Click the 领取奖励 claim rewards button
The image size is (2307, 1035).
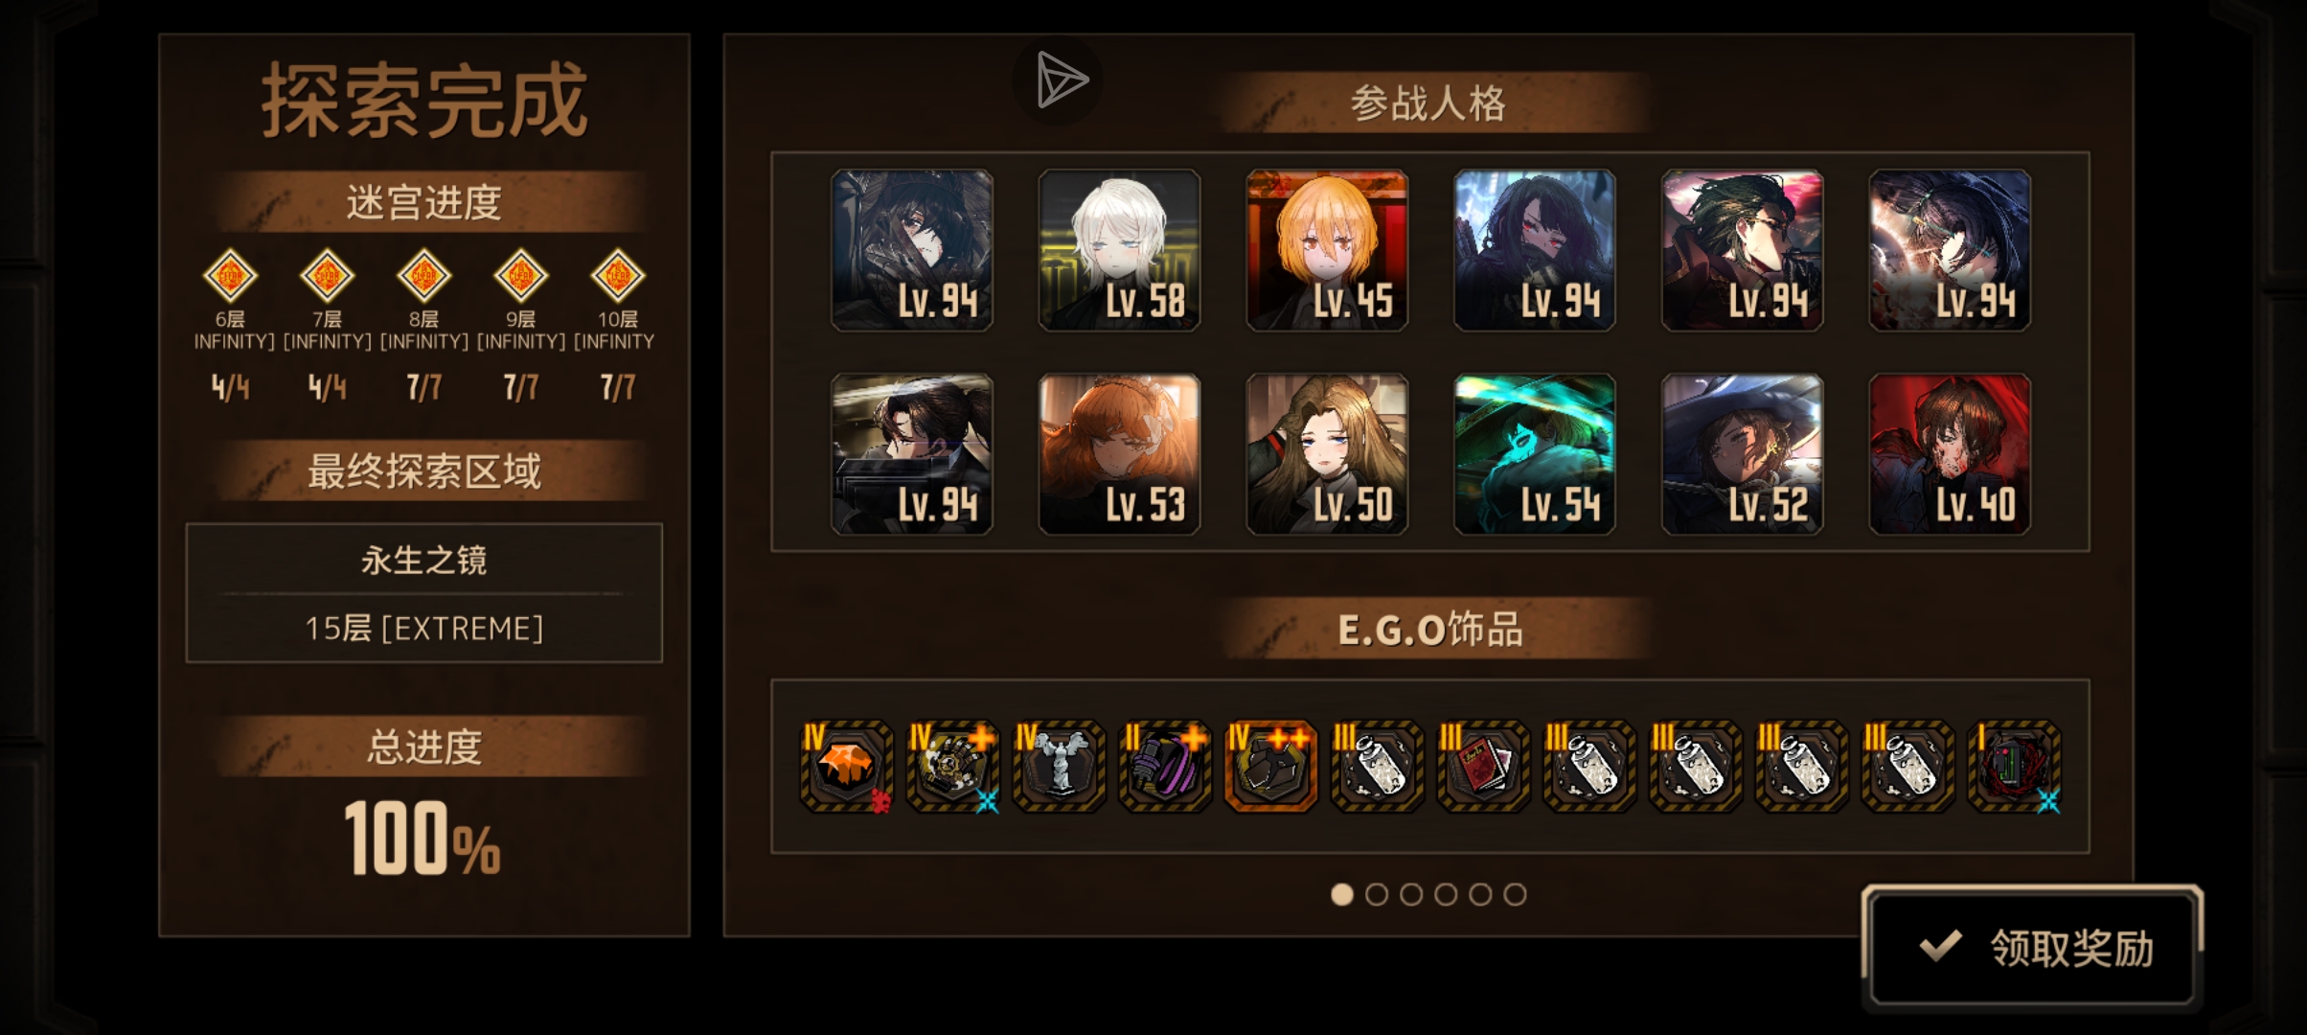(x=2032, y=948)
